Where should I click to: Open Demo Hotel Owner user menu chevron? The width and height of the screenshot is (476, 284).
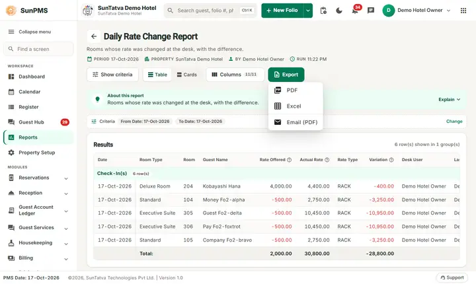448,11
